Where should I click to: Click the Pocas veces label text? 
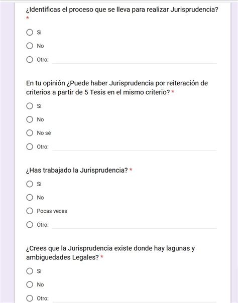(x=52, y=211)
